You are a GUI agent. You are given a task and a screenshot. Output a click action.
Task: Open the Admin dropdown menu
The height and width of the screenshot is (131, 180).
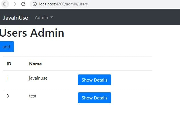click(44, 17)
